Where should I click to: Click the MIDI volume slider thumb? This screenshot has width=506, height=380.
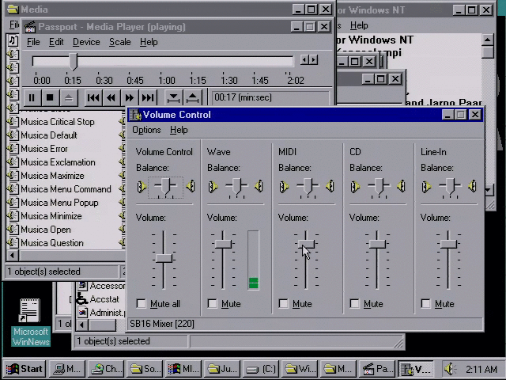pos(306,244)
